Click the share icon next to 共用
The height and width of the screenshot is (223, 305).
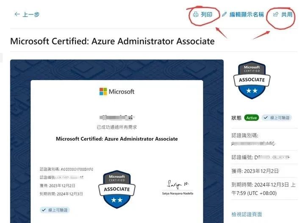[275, 14]
